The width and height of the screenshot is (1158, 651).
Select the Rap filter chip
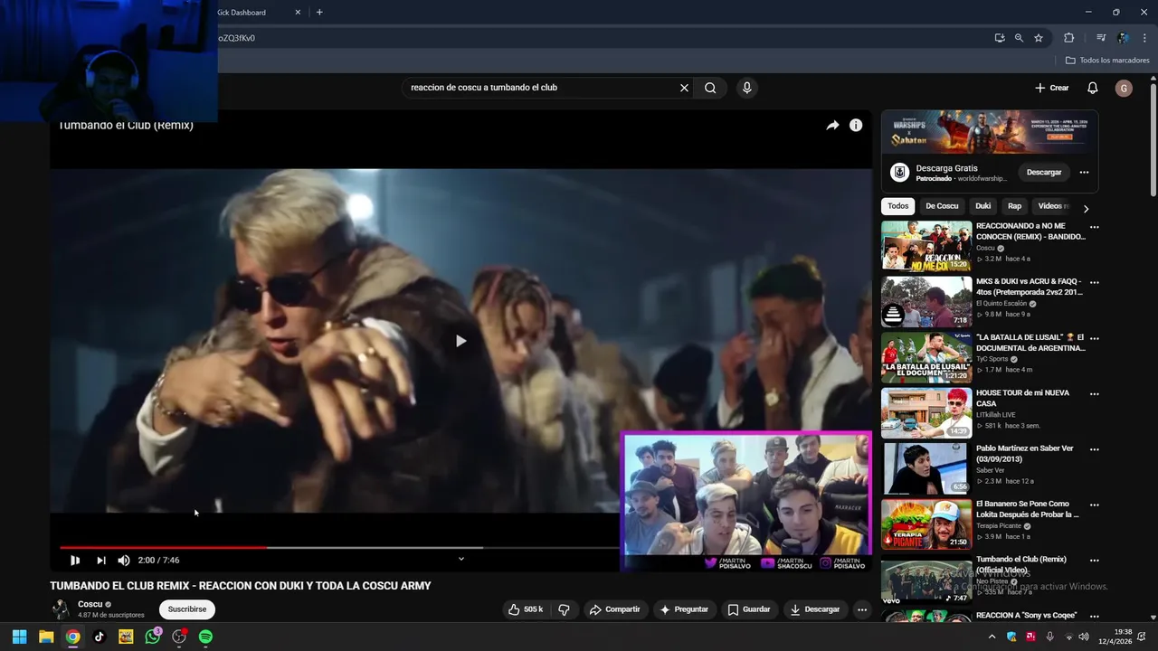click(1014, 206)
